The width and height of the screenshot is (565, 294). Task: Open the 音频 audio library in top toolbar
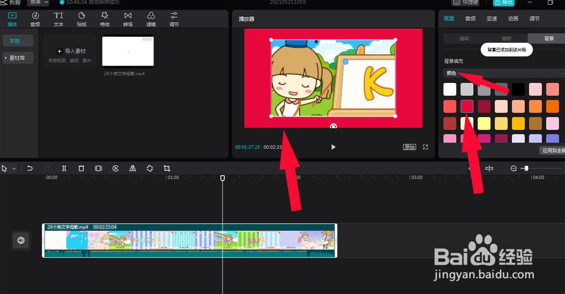point(35,20)
